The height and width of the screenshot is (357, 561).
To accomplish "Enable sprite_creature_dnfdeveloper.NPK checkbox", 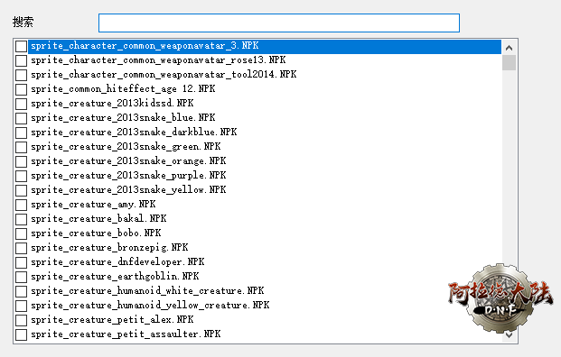I will 21,262.
